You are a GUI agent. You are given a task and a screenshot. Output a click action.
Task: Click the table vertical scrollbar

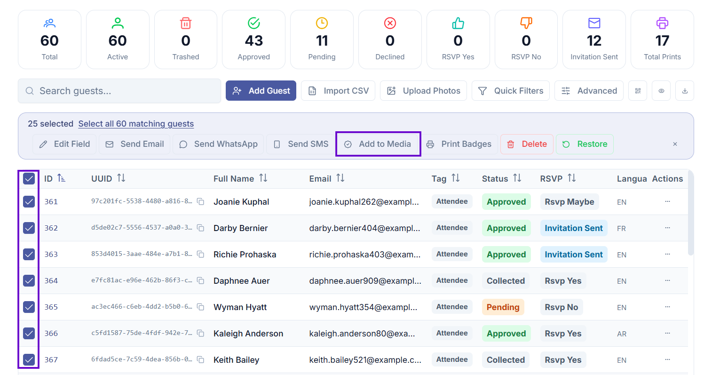click(x=690, y=213)
